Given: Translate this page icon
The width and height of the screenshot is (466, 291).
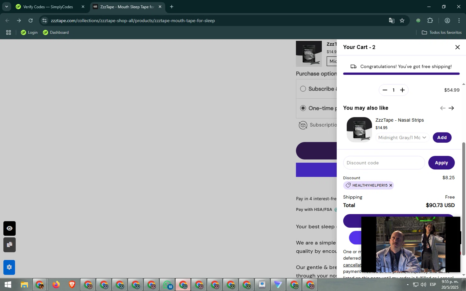Looking at the screenshot, I should coord(391,20).
